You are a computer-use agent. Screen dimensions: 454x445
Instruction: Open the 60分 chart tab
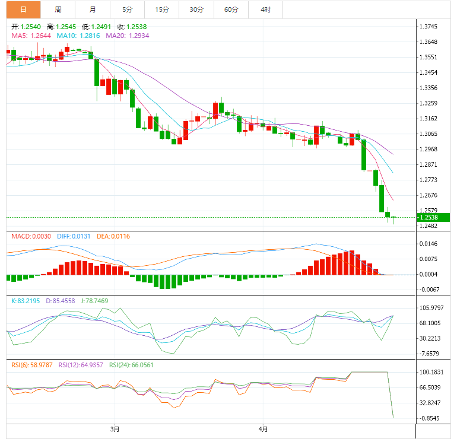pyautogui.click(x=231, y=9)
